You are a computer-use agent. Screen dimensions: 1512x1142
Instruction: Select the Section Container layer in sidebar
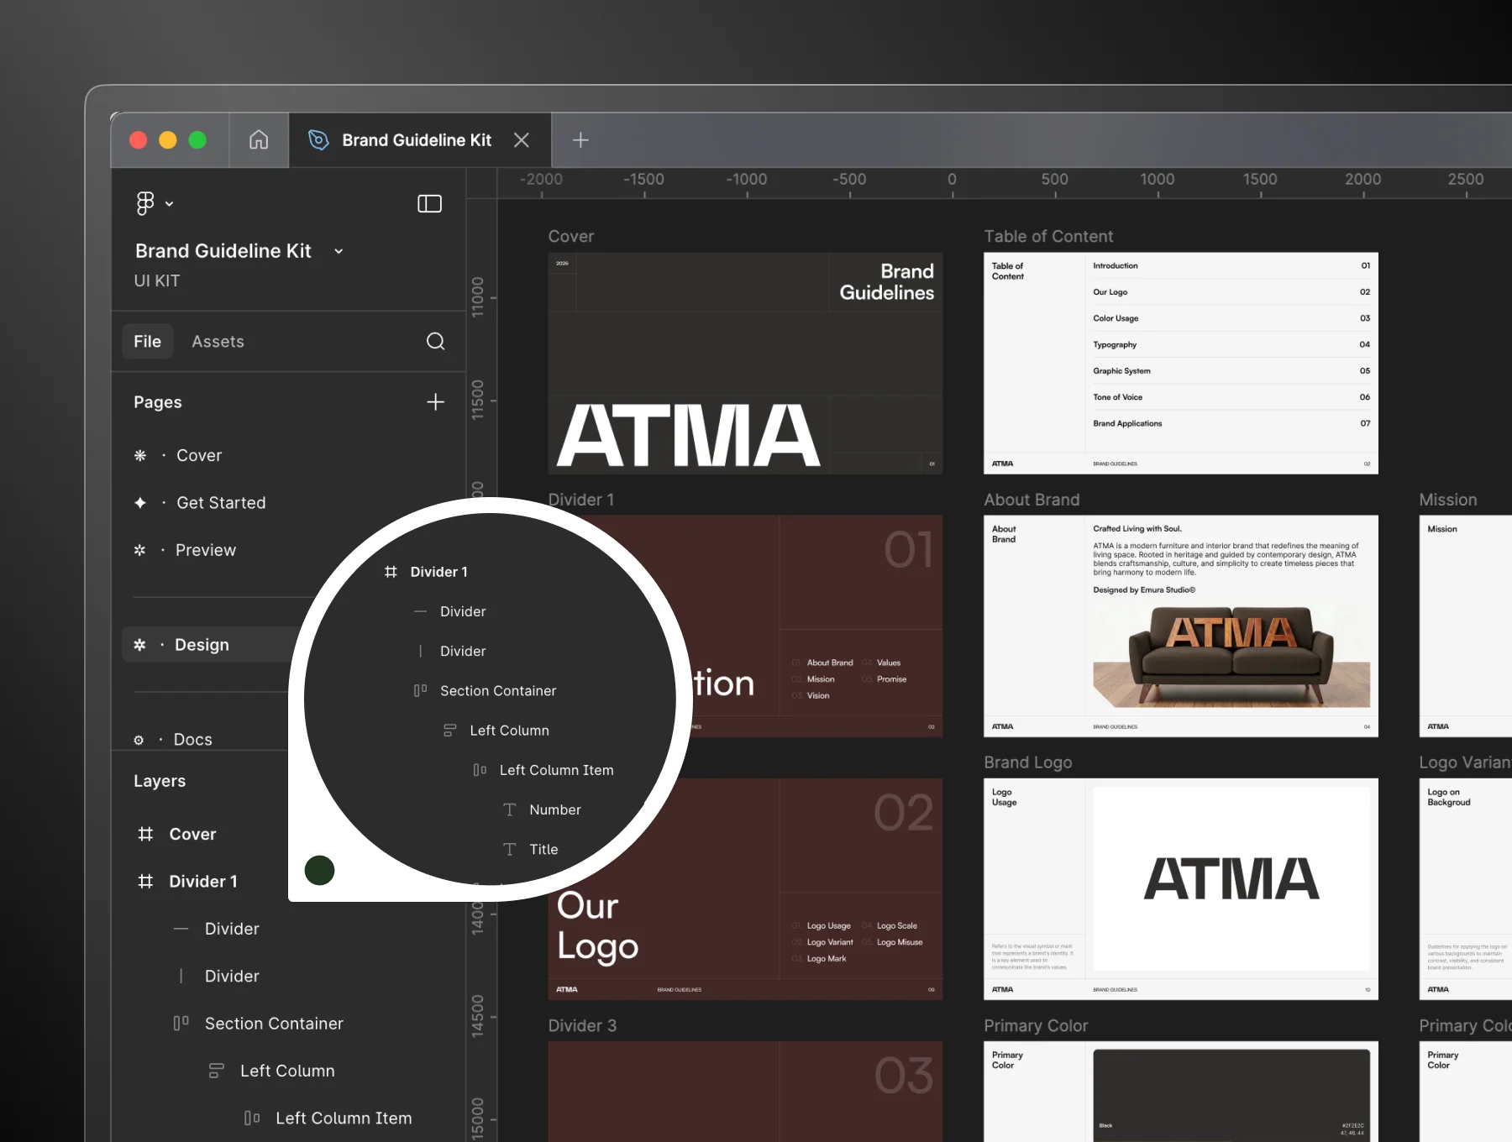(x=274, y=1024)
